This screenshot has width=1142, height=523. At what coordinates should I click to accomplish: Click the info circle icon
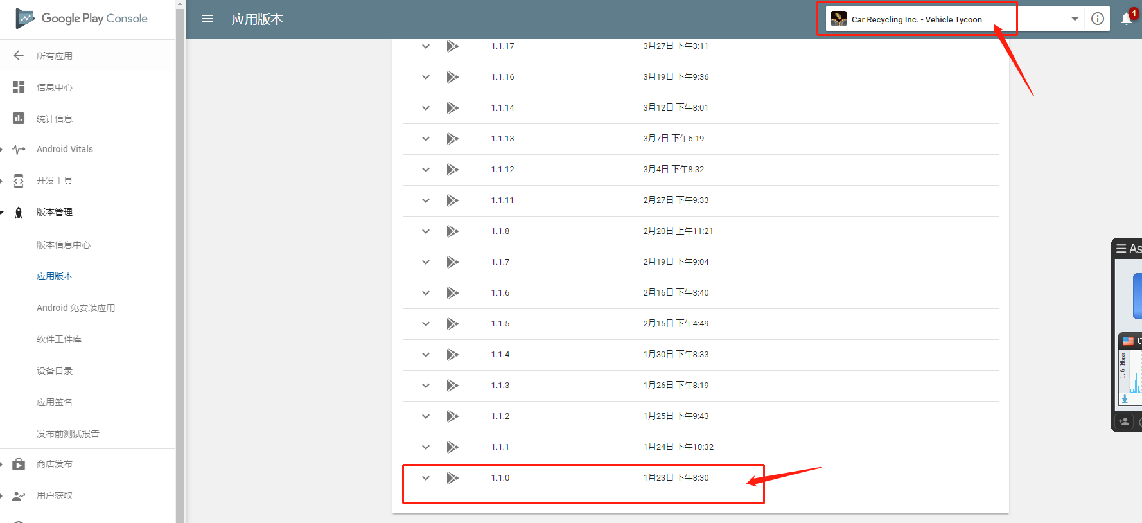click(x=1098, y=19)
